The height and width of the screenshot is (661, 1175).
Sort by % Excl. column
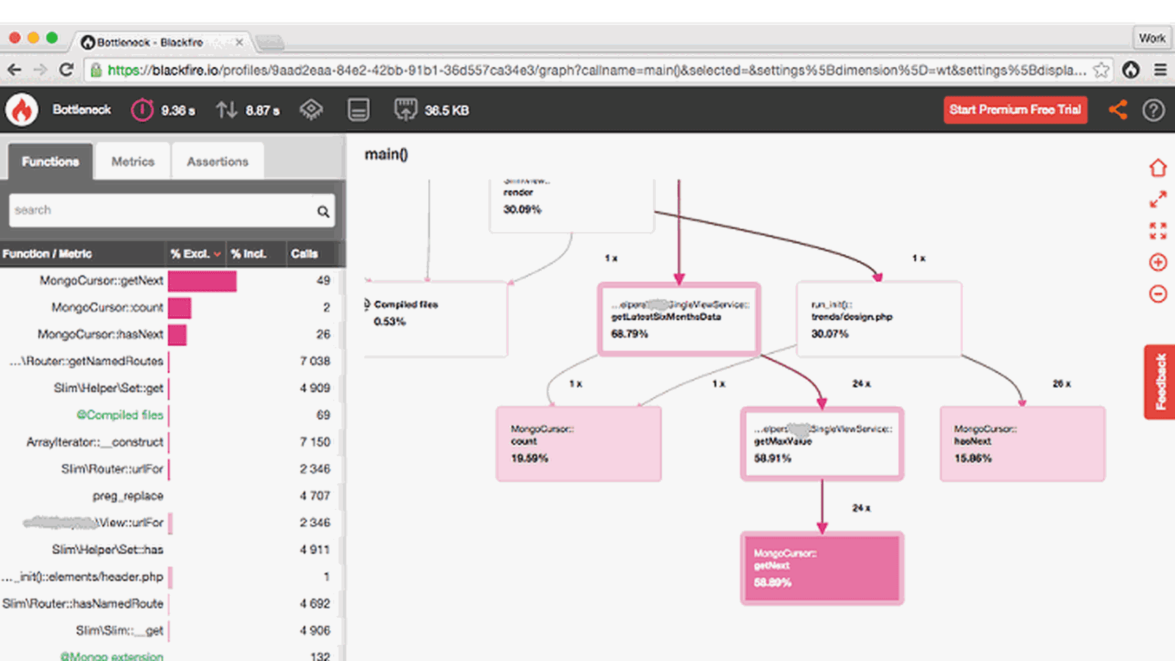195,254
